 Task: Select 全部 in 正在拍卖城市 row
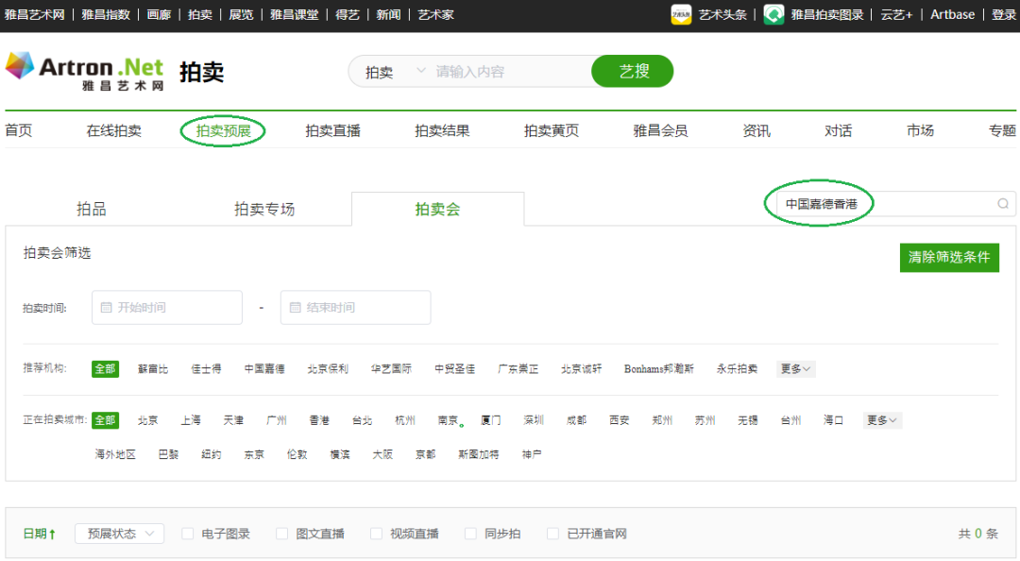pos(106,420)
